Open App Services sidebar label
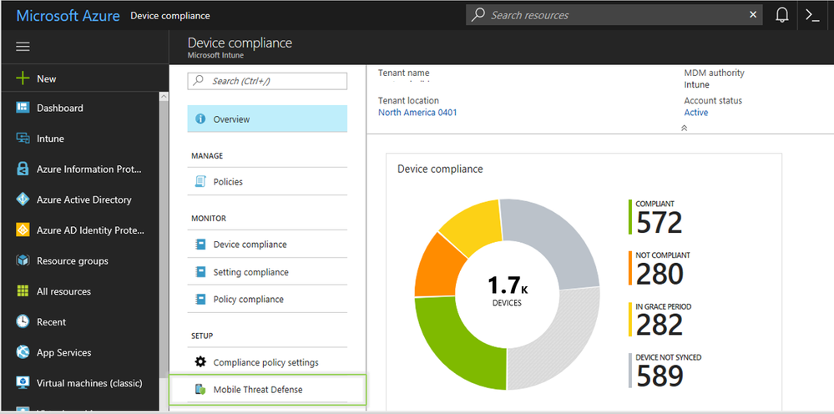 click(63, 352)
